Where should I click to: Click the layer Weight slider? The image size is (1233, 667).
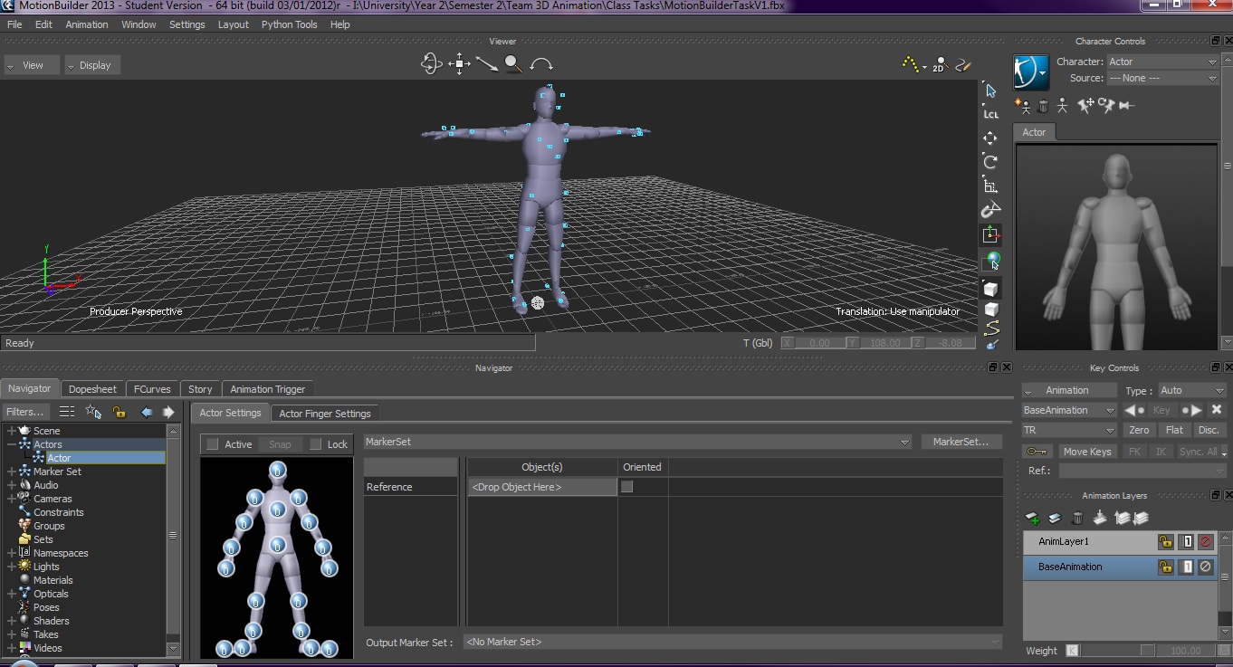pyautogui.click(x=1115, y=651)
